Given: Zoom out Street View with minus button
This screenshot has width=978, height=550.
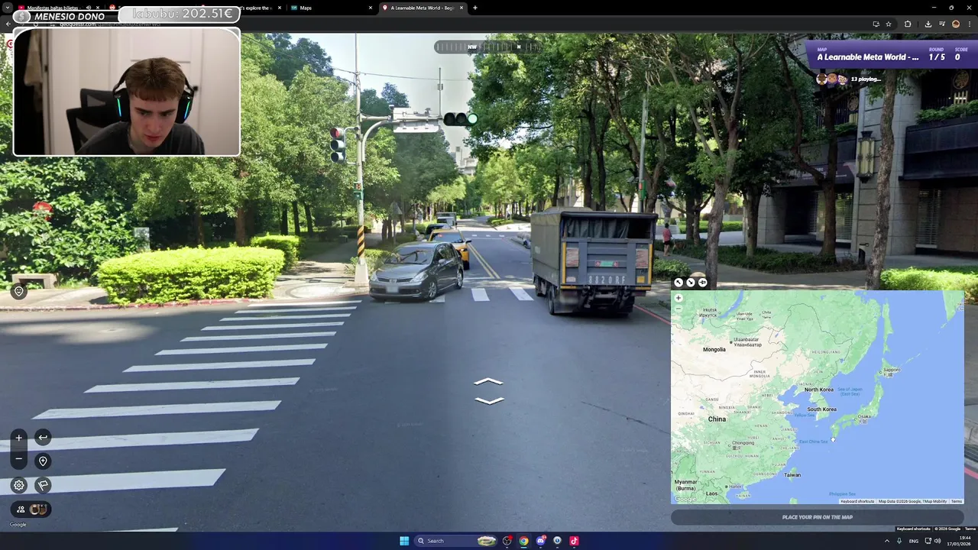Looking at the screenshot, I should coord(18,458).
